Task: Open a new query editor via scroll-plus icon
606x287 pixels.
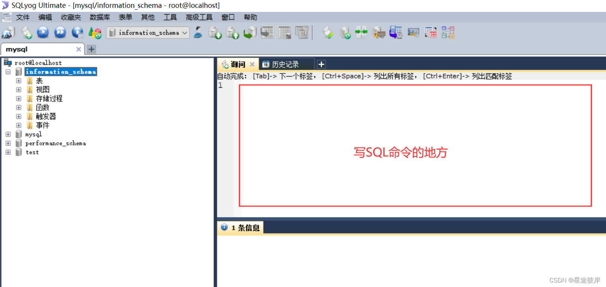Action: tap(26, 33)
